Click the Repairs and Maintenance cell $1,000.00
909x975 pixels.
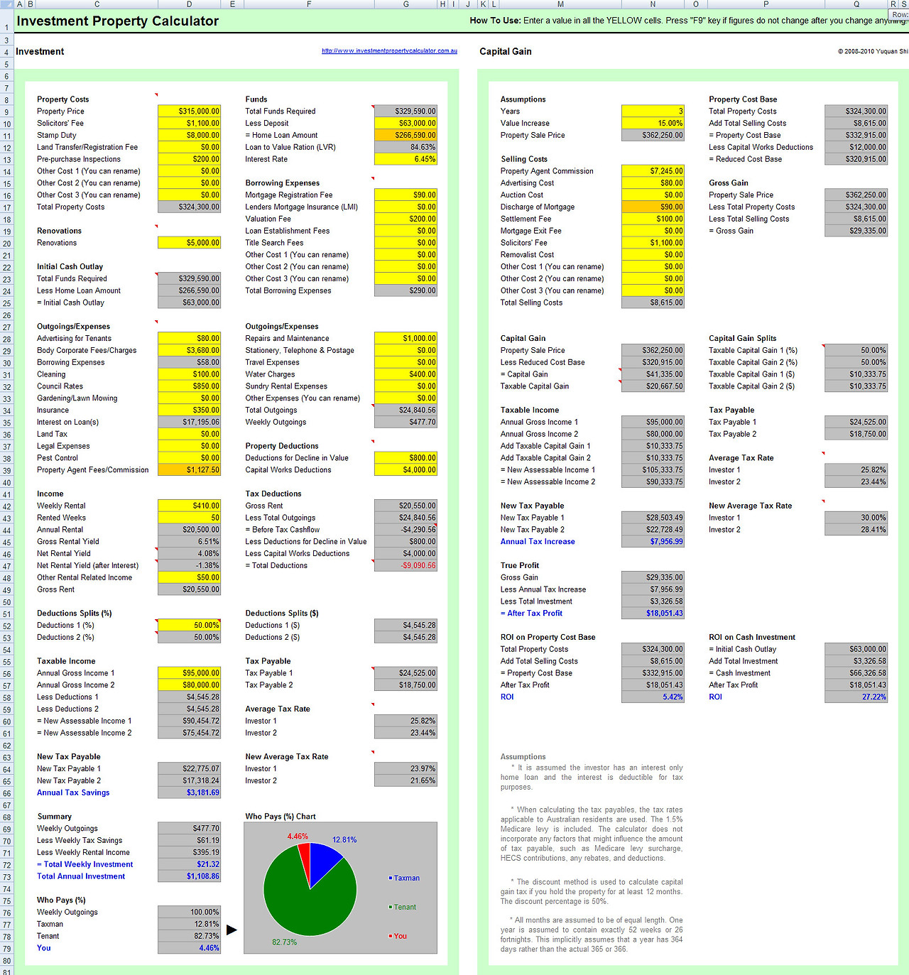[405, 338]
